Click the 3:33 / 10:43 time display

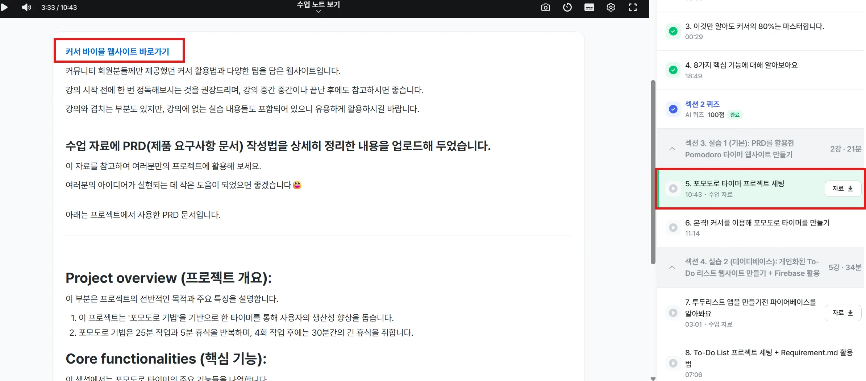59,7
